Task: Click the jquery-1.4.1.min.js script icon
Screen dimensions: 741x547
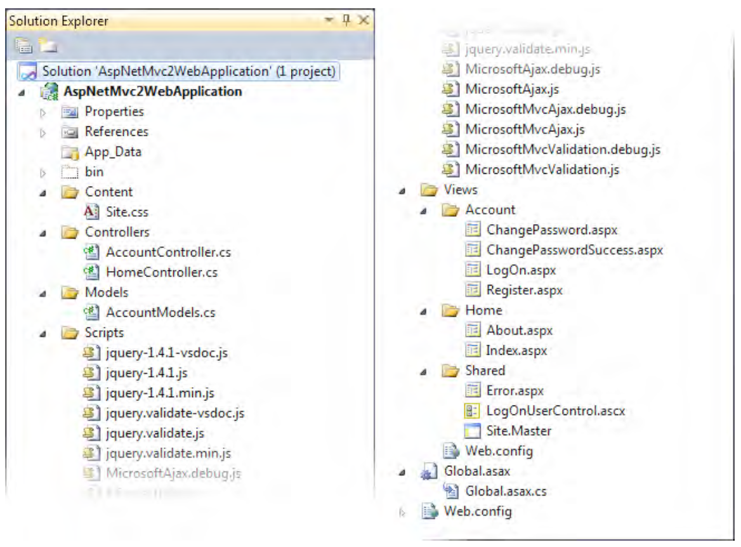Action: tap(91, 393)
